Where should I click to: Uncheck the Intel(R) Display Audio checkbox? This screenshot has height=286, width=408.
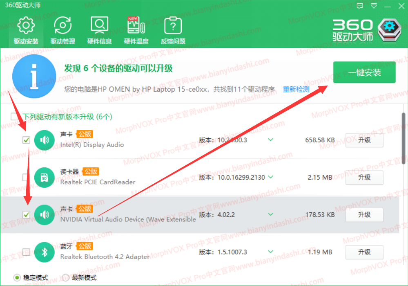[26, 140]
